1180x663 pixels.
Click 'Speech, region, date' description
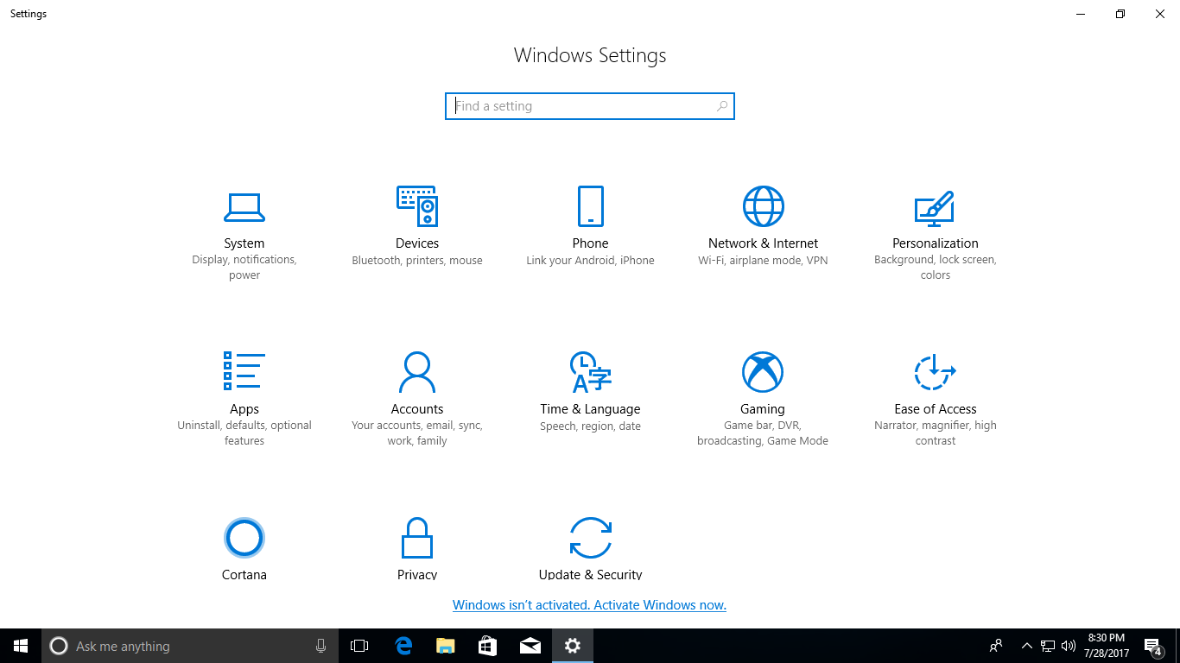[x=590, y=426]
